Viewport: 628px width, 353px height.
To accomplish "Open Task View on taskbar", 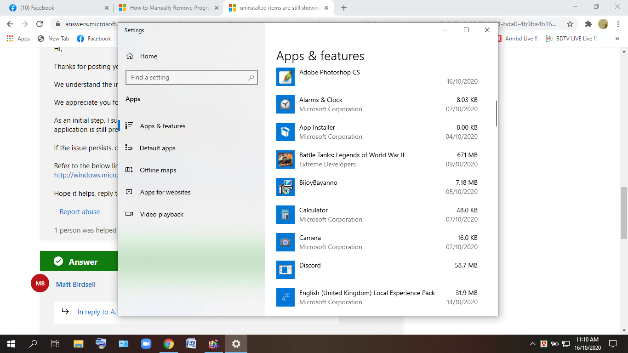I will pos(55,344).
